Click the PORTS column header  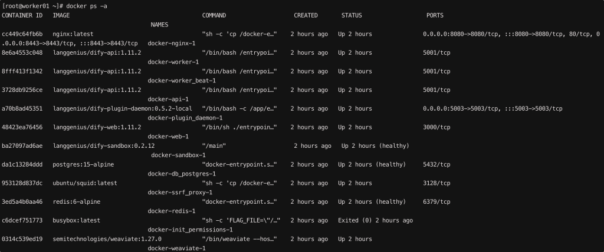(435, 15)
